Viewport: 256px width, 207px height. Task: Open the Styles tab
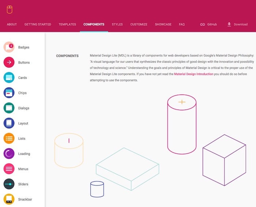click(x=117, y=24)
